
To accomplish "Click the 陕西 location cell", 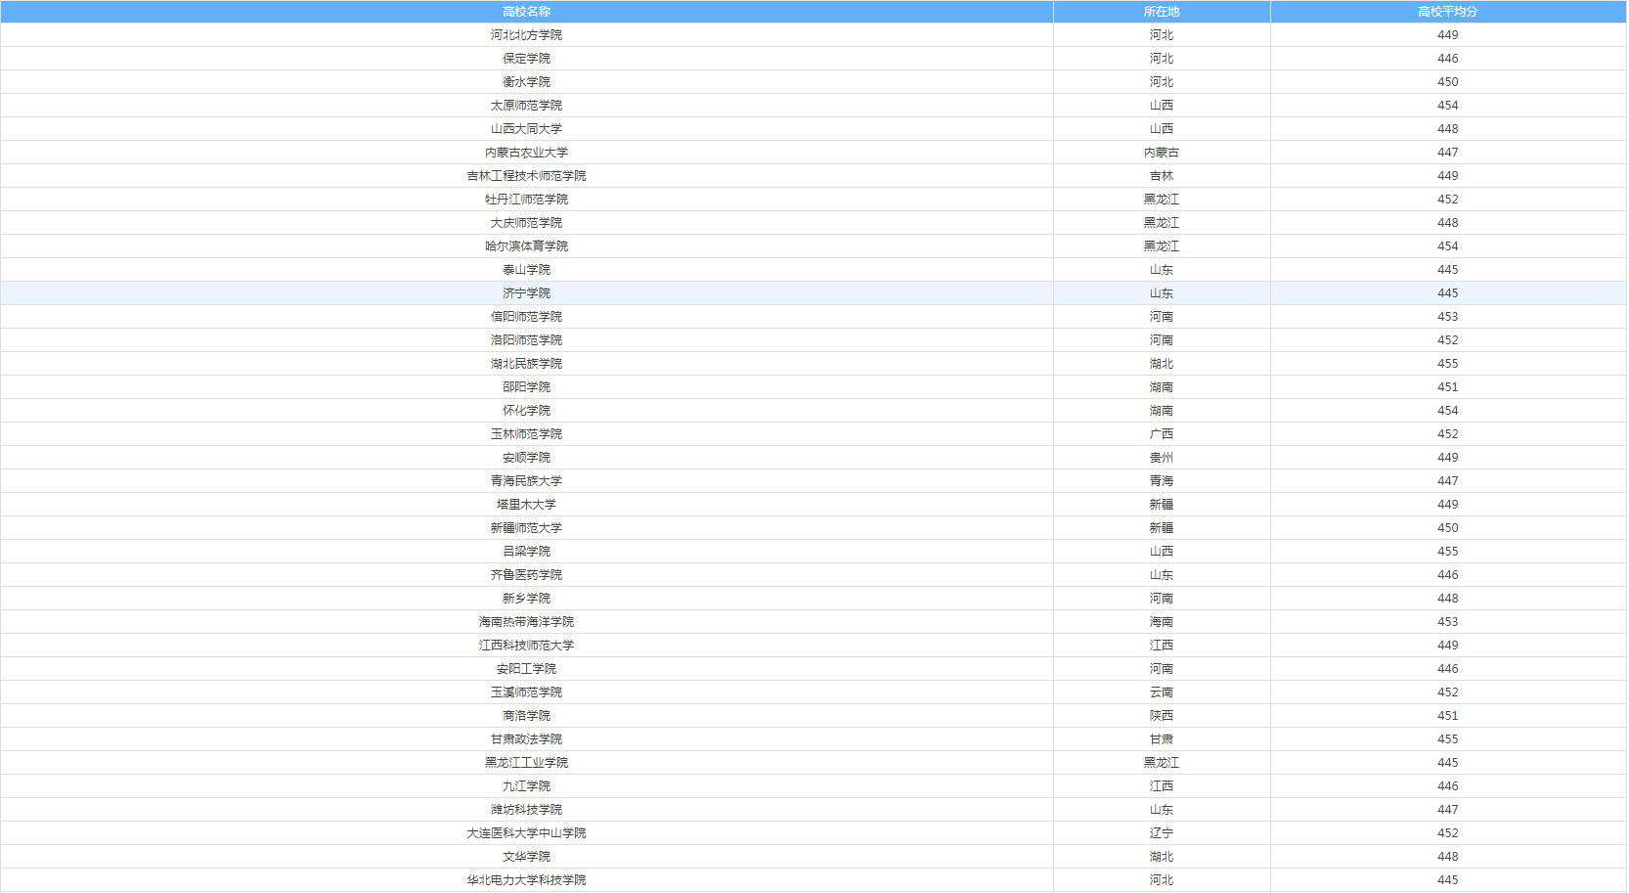I will coord(1162,716).
